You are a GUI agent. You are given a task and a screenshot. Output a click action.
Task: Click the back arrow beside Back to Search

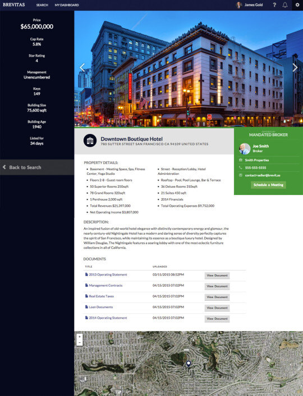(x=4, y=167)
